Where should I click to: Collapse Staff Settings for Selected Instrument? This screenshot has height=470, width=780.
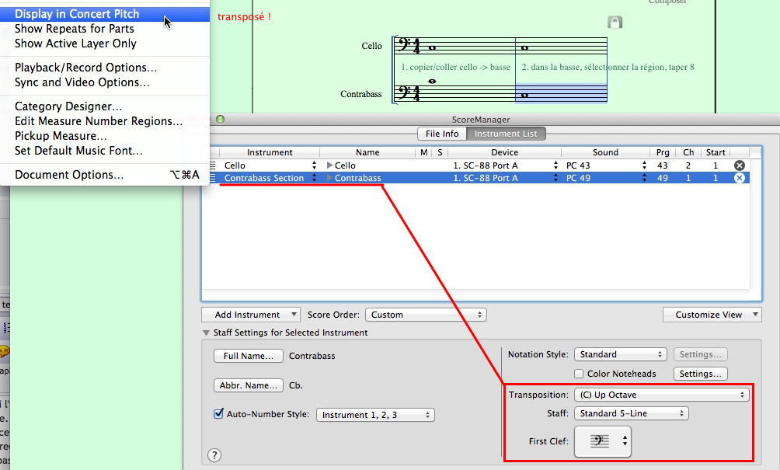(x=207, y=332)
